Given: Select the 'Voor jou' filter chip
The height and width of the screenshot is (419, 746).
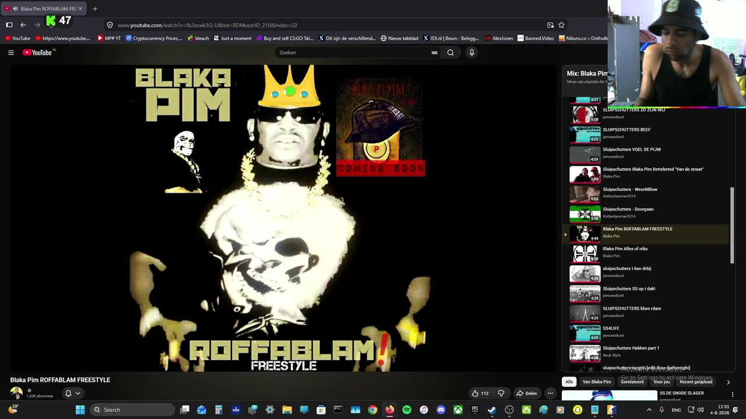Looking at the screenshot, I should point(661,382).
